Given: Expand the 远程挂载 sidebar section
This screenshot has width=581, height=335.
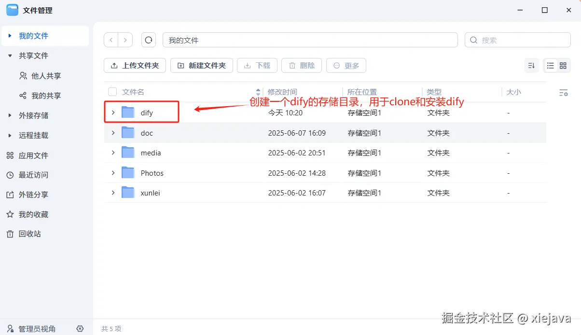Looking at the screenshot, I should [x=10, y=136].
